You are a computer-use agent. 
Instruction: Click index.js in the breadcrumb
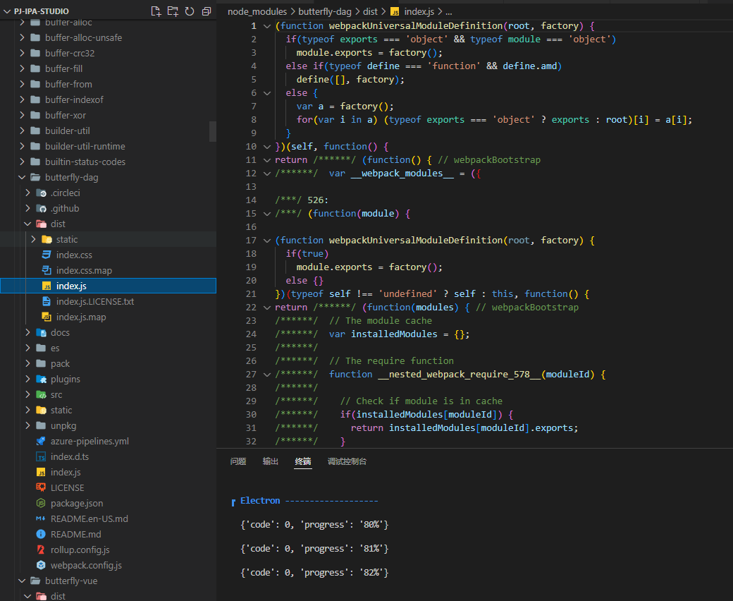click(419, 12)
